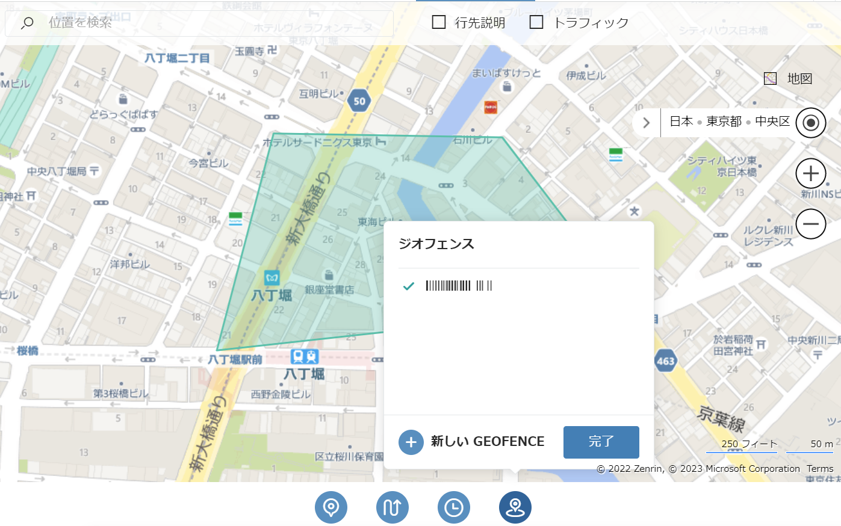
Task: Toggle the トラフィック checkbox
Action: pos(536,23)
